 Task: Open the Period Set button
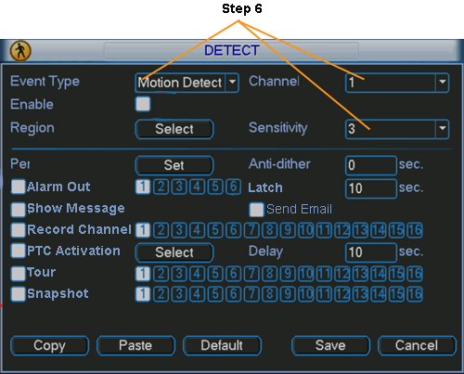(174, 165)
